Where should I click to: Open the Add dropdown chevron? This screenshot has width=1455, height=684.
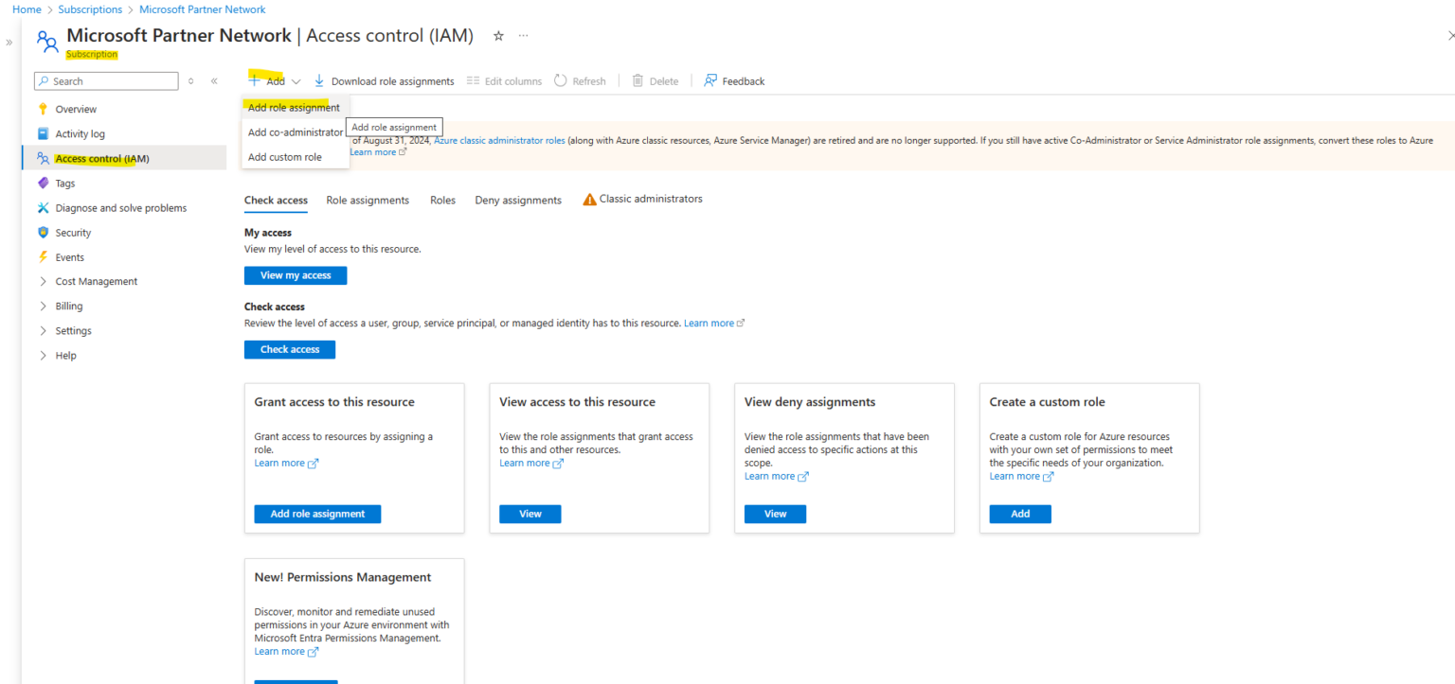[x=296, y=80]
